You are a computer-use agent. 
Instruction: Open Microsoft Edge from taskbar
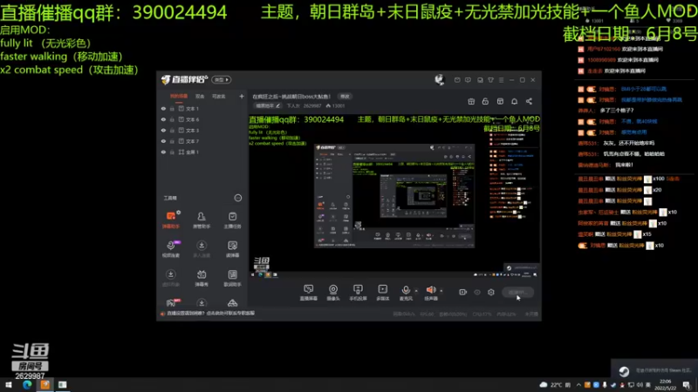tap(27, 384)
